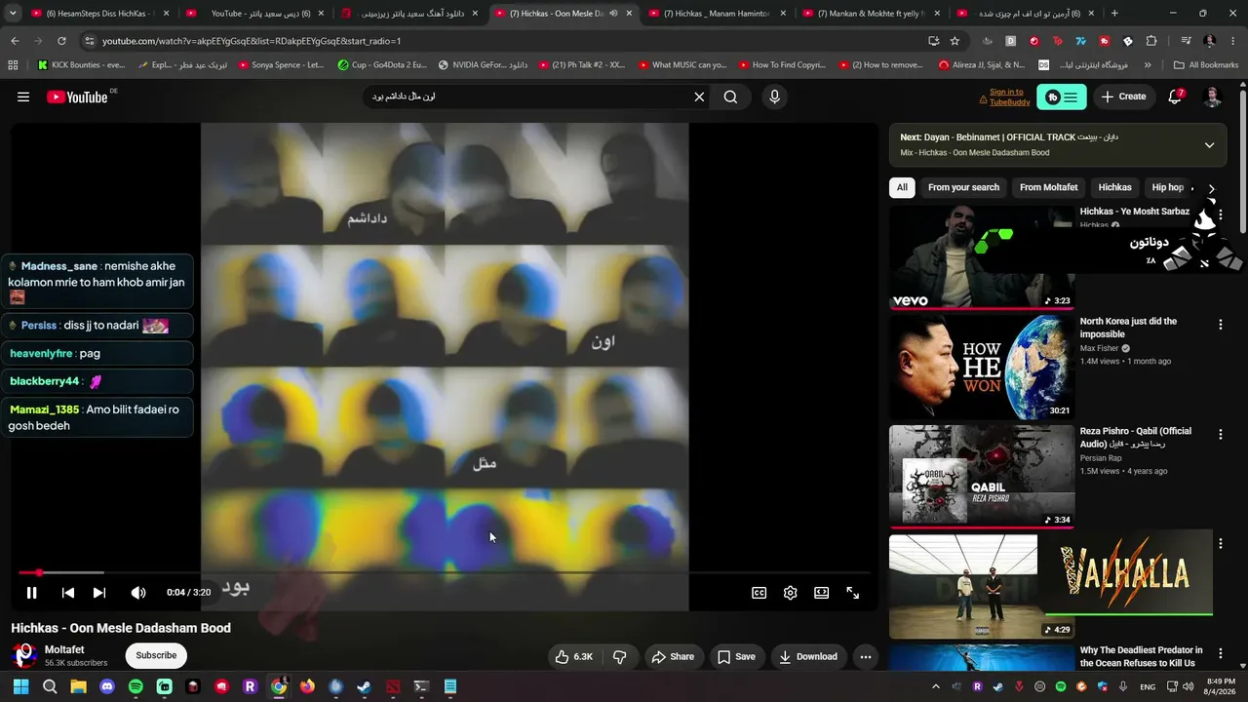Open the YouTube guide hamburger menu
The height and width of the screenshot is (702, 1248).
(x=23, y=97)
